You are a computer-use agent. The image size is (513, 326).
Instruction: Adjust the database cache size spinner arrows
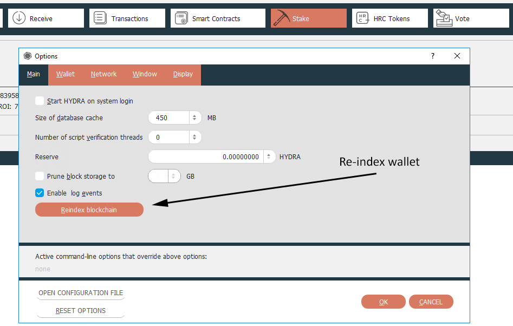(194, 118)
